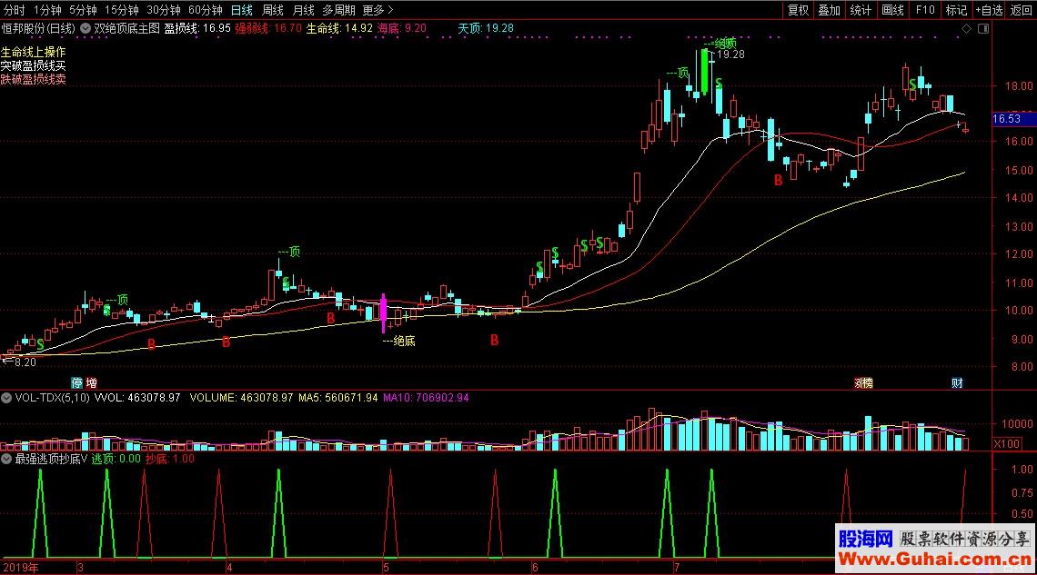Screen dimensions: 1037x575
Task: Click the diamond icon at chart top right
Action: (966, 28)
